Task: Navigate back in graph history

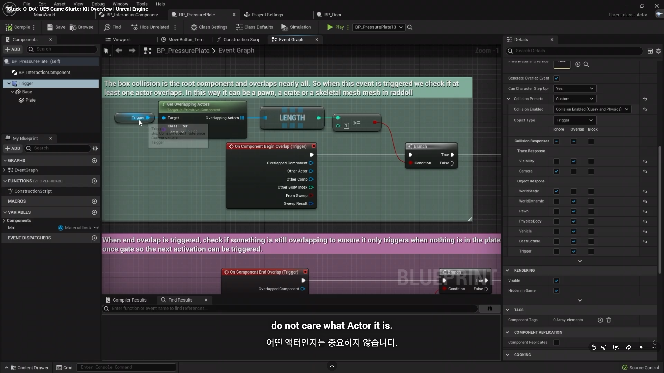Action: coord(119,51)
